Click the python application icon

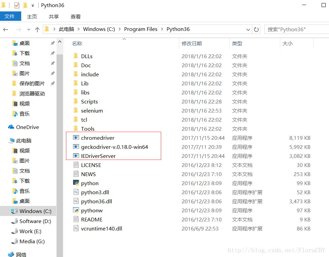(x=76, y=183)
